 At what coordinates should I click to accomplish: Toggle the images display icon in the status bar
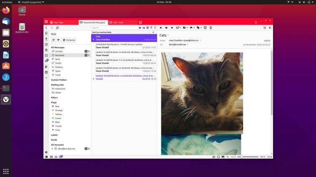(223, 157)
